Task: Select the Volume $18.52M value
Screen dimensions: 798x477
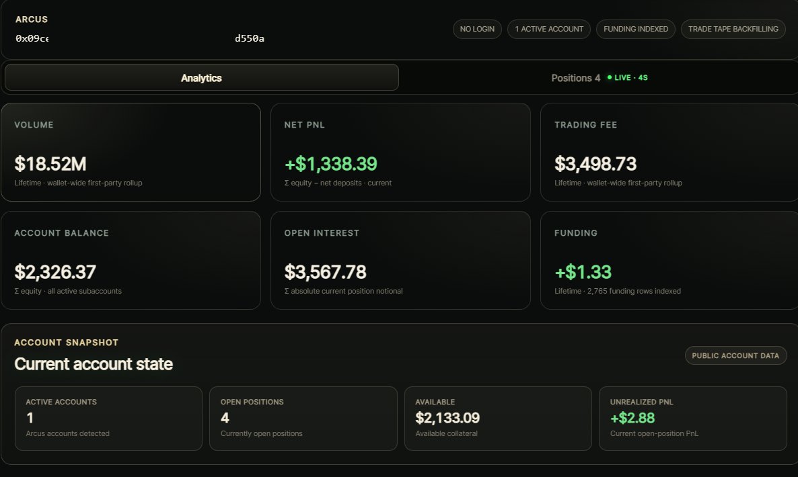Action: (50, 163)
